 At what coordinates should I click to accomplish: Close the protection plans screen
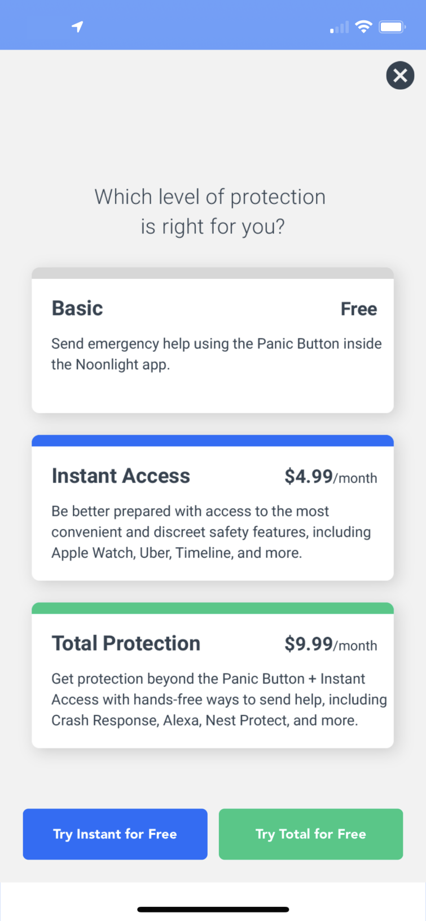click(x=400, y=75)
